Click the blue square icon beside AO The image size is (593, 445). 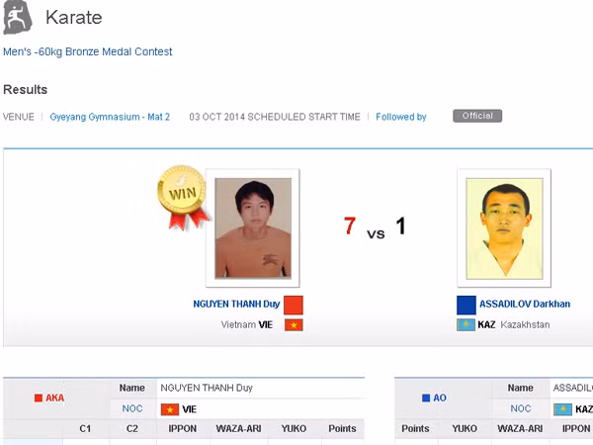pos(426,399)
